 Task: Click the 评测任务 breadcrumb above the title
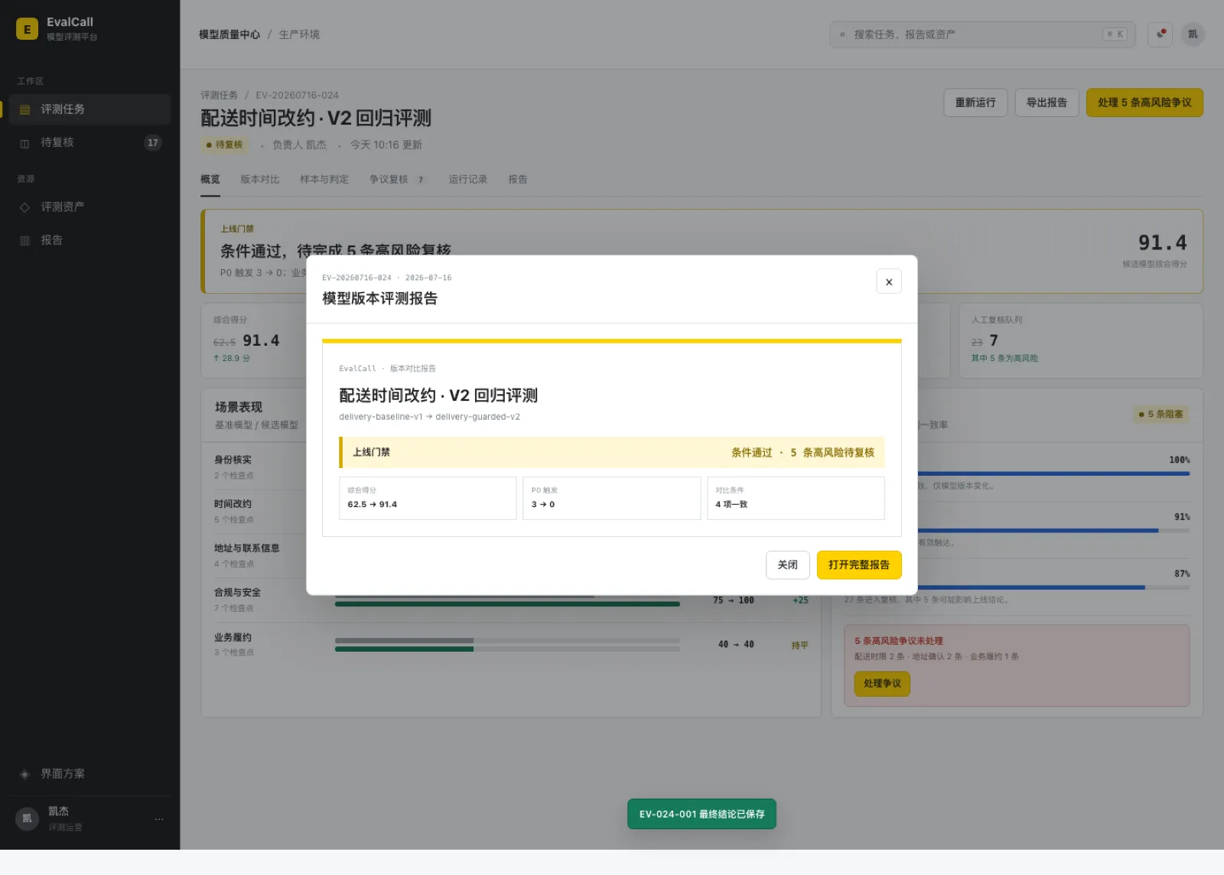(219, 96)
